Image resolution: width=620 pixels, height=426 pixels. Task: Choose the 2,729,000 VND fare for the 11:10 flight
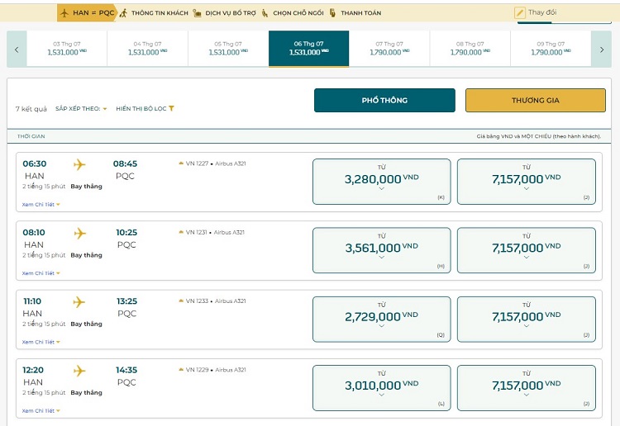point(381,318)
